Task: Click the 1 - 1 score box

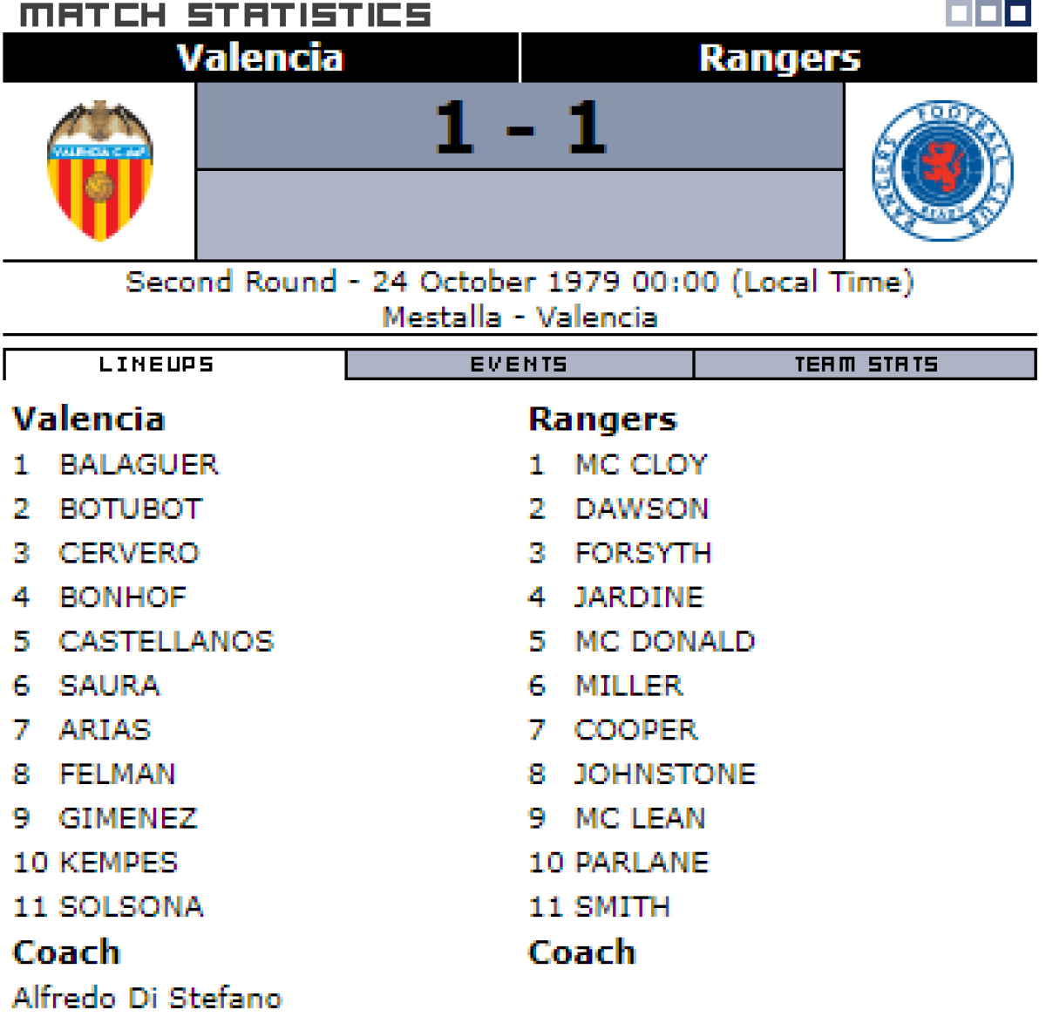Action: 520,127
